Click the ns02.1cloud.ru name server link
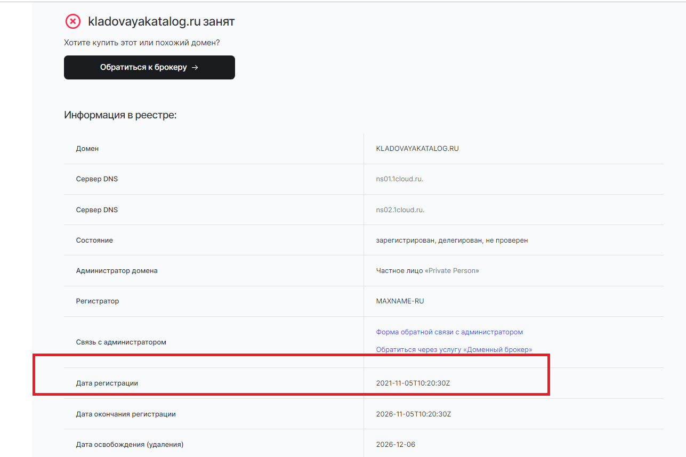Viewport: 686px width, 457px height. 400,209
